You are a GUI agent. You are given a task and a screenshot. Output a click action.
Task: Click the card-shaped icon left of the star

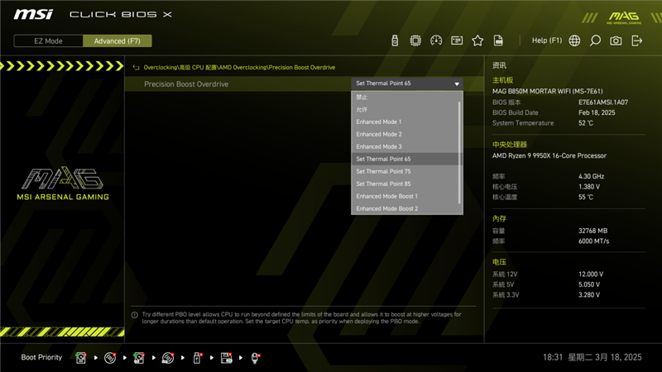tap(457, 41)
